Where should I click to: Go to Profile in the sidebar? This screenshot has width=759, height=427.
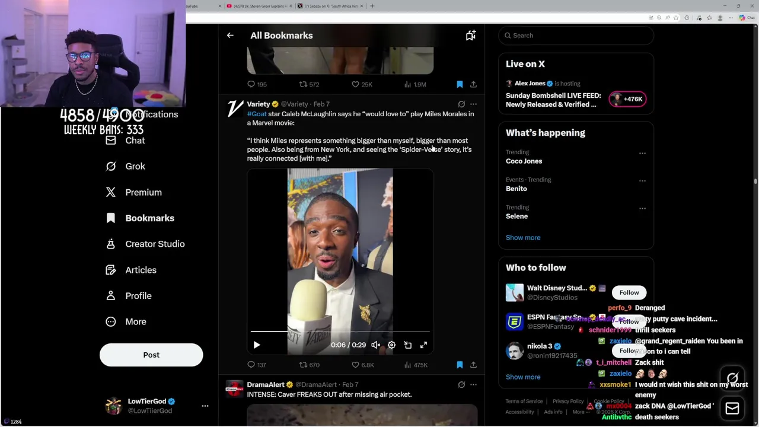129,295
